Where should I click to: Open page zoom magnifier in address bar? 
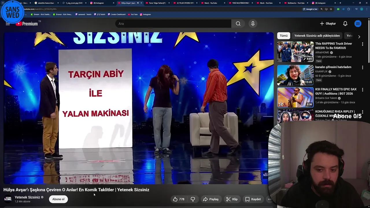321,9
